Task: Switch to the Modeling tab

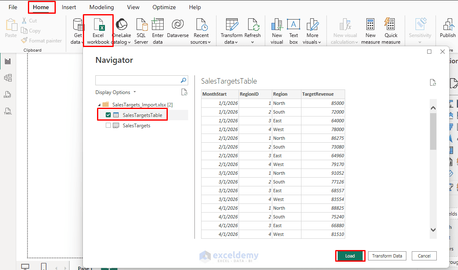Action: tap(102, 7)
